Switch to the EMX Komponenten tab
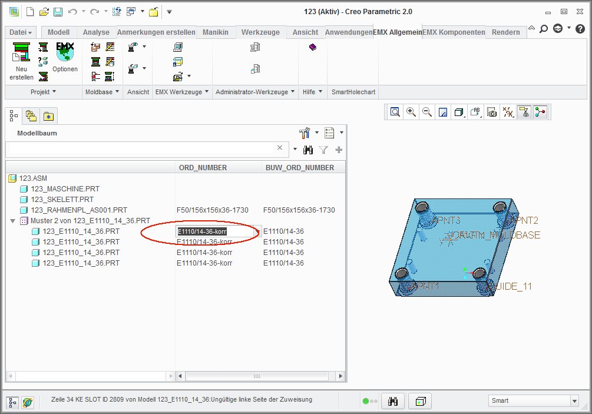Viewport: 592px width, 414px height. coord(454,32)
